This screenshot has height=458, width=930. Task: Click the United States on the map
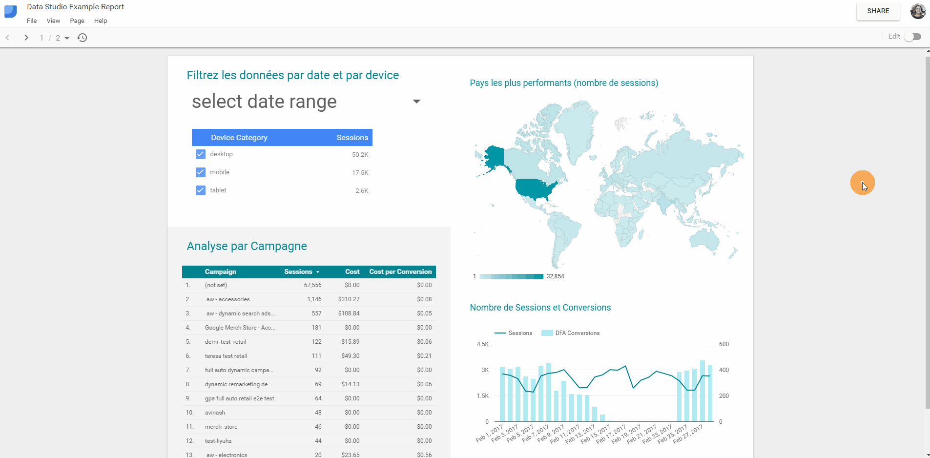point(534,188)
